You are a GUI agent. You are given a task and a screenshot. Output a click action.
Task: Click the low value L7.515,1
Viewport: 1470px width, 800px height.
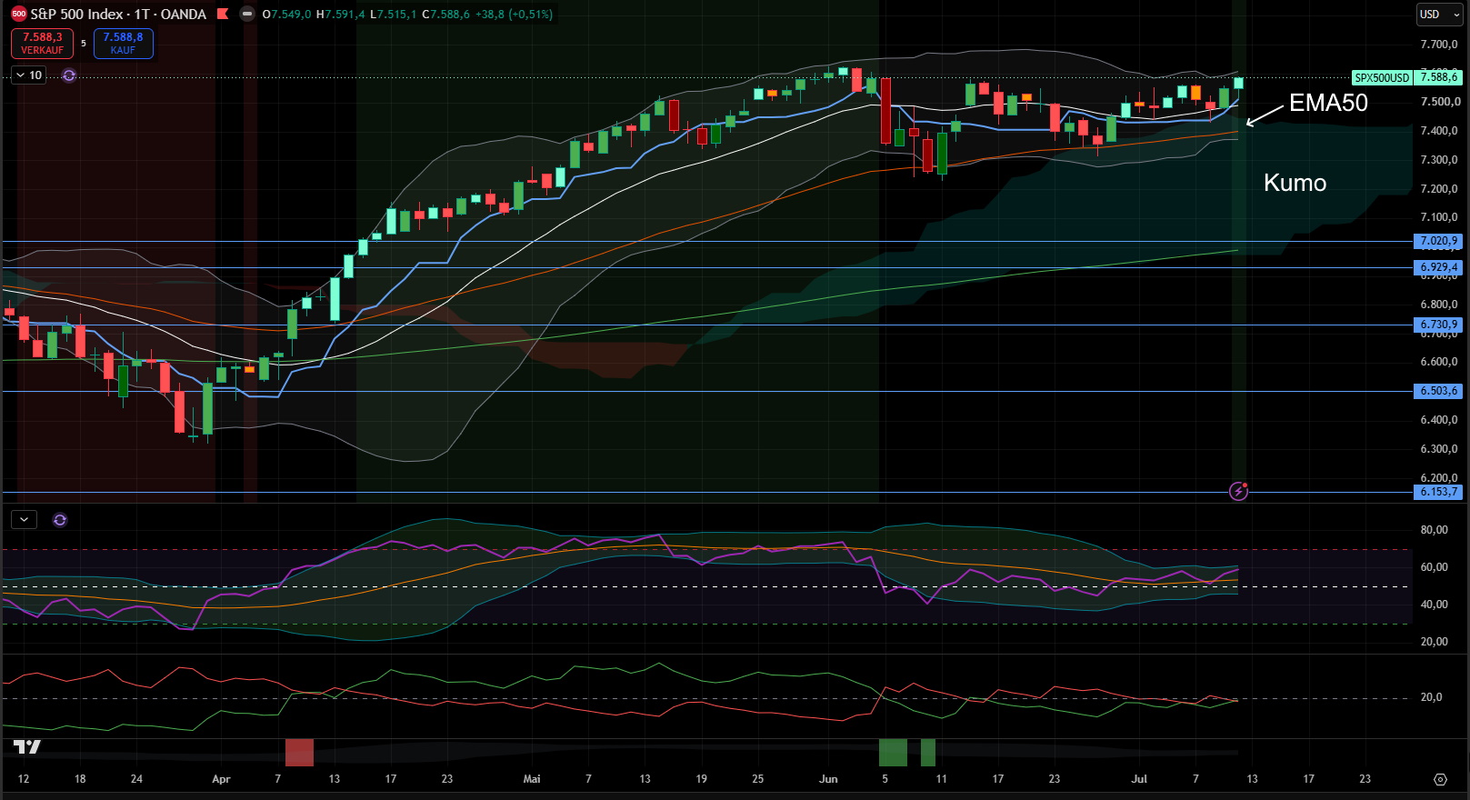tap(393, 15)
